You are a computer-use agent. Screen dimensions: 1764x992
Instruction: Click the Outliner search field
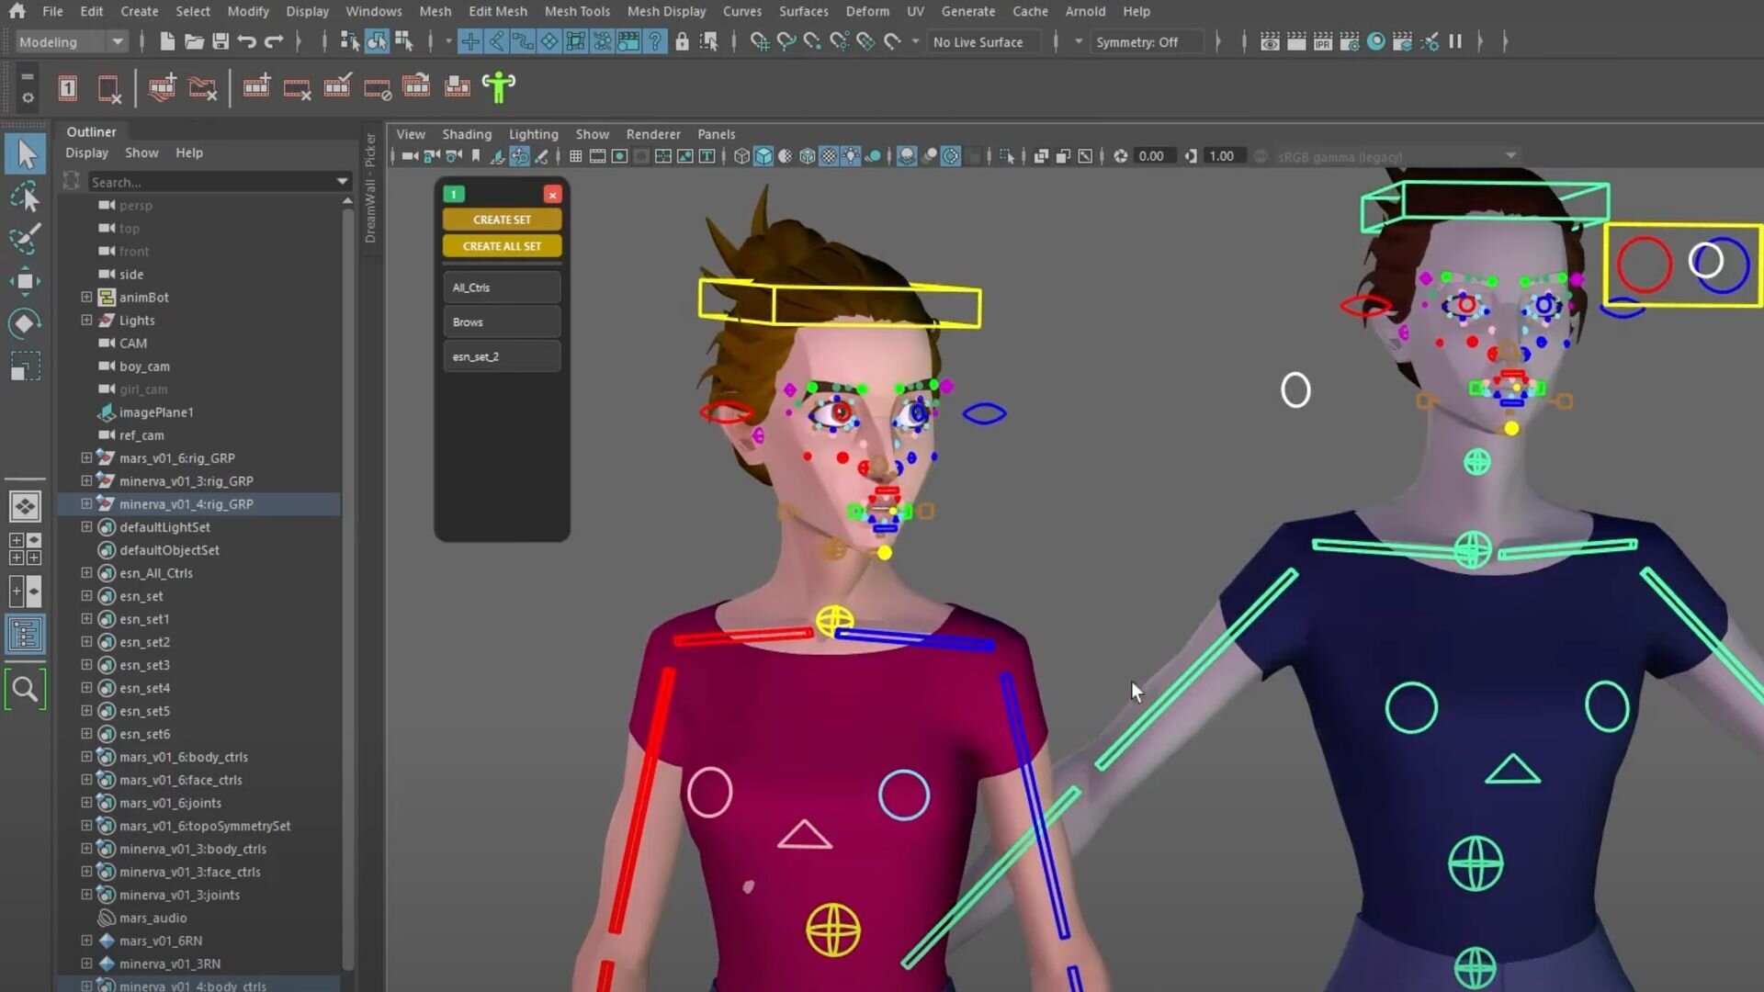pos(211,182)
